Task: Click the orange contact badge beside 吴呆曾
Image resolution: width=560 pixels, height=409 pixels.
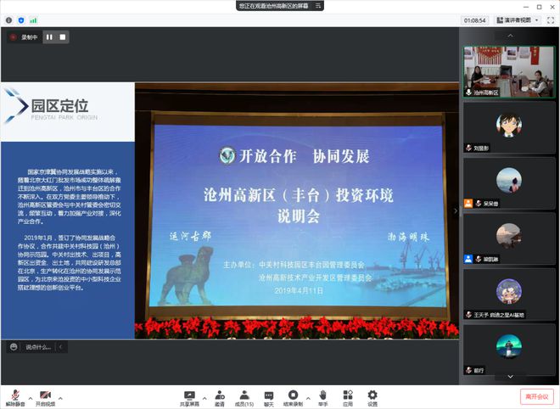Action: pyautogui.click(x=468, y=204)
